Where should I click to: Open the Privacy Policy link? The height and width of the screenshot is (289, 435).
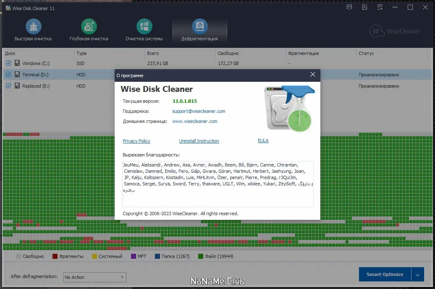(136, 141)
